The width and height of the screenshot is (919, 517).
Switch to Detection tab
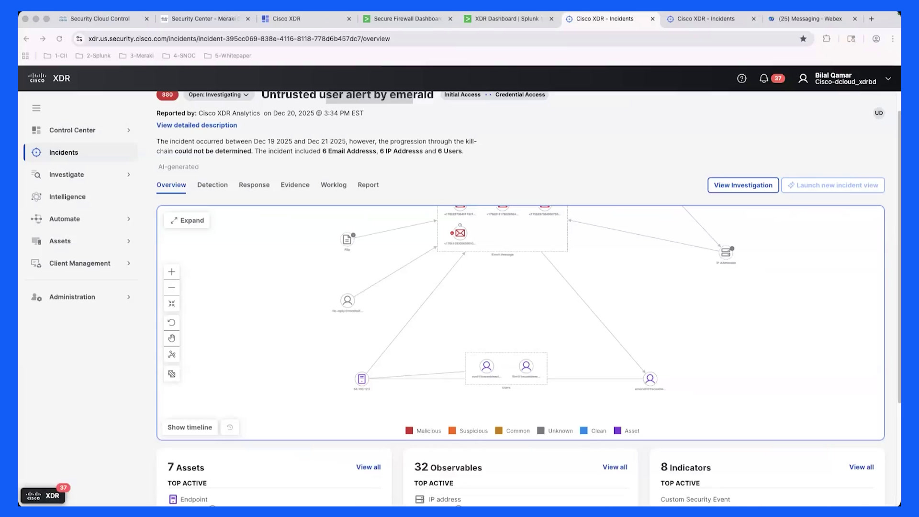[x=213, y=185]
